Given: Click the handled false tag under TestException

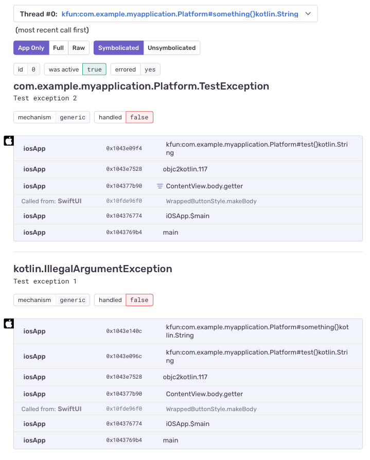Looking at the screenshot, I should click(x=124, y=117).
